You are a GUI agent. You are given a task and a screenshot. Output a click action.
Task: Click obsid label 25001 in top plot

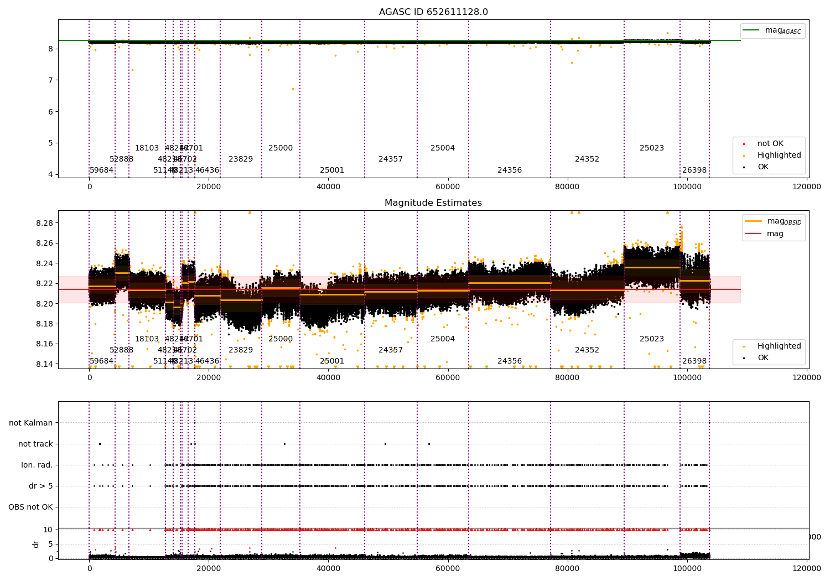332,170
